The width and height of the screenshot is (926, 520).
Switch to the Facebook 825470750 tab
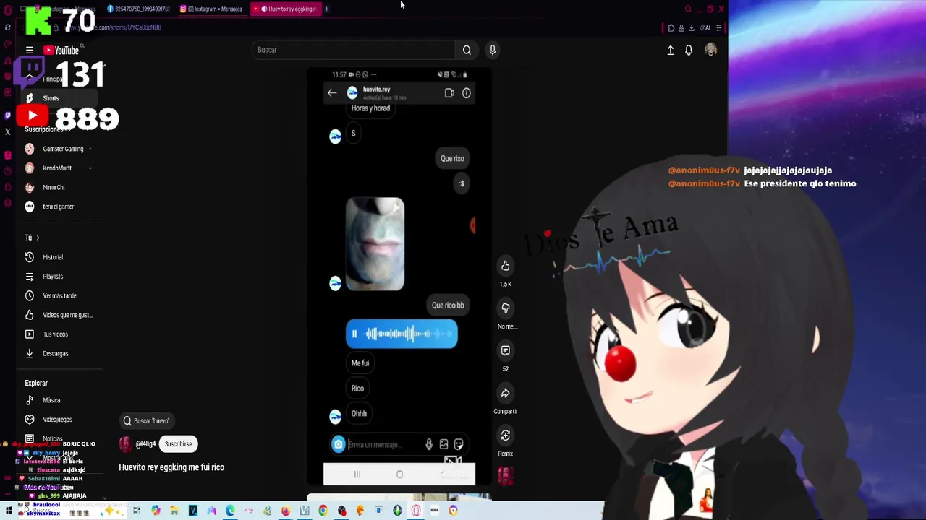click(138, 9)
